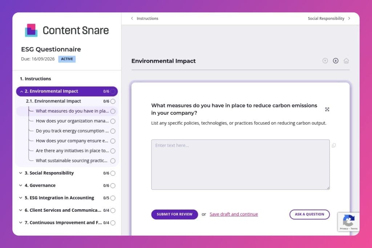Go back using the left chevron before Instructions

(x=132, y=18)
